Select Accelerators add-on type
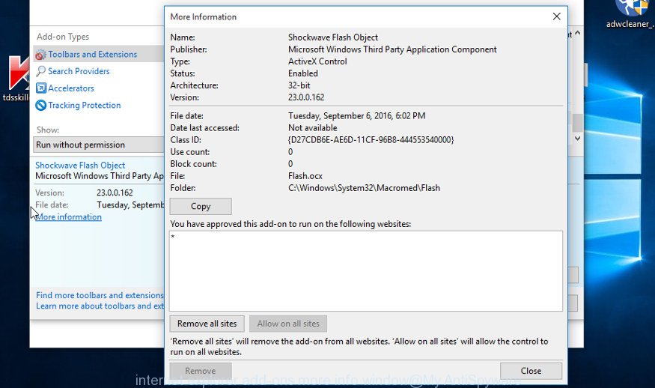The width and height of the screenshot is (655, 388). coord(71,88)
